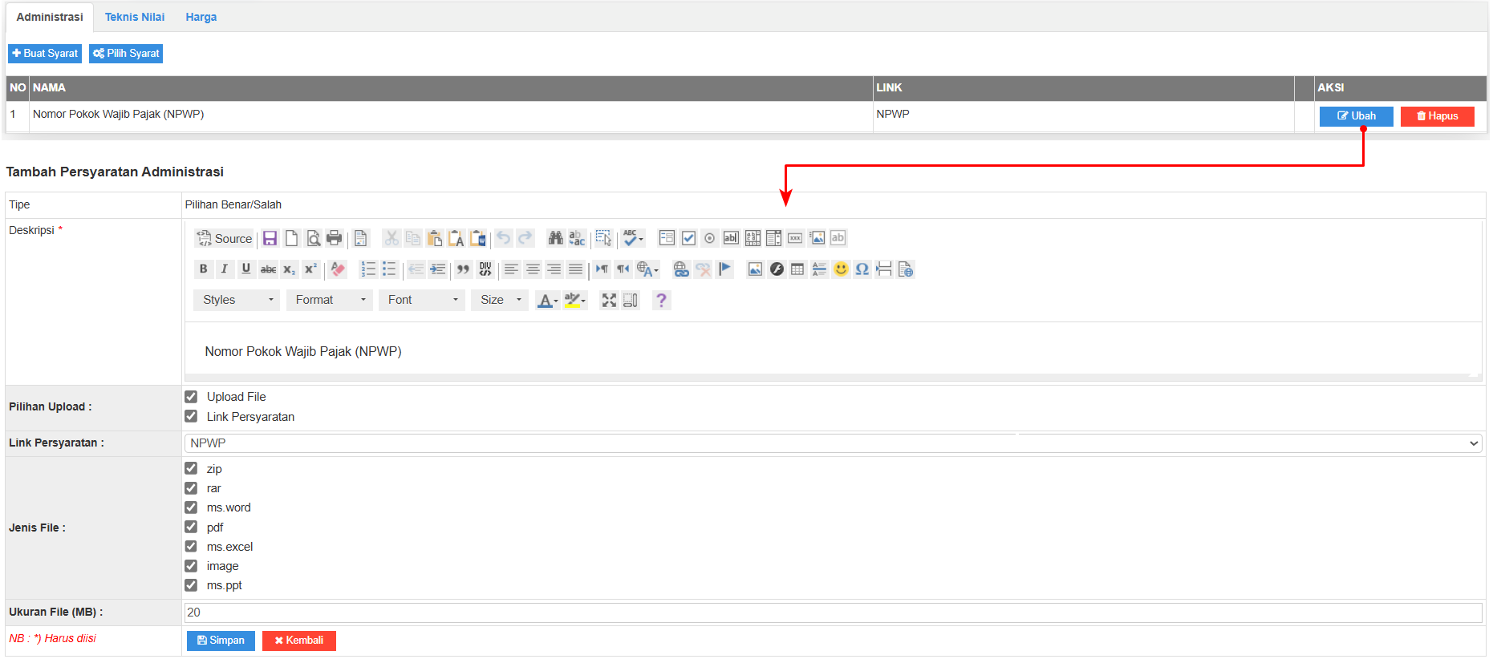The height and width of the screenshot is (659, 1493).
Task: Open the About CKEditor question mark
Action: 661,300
